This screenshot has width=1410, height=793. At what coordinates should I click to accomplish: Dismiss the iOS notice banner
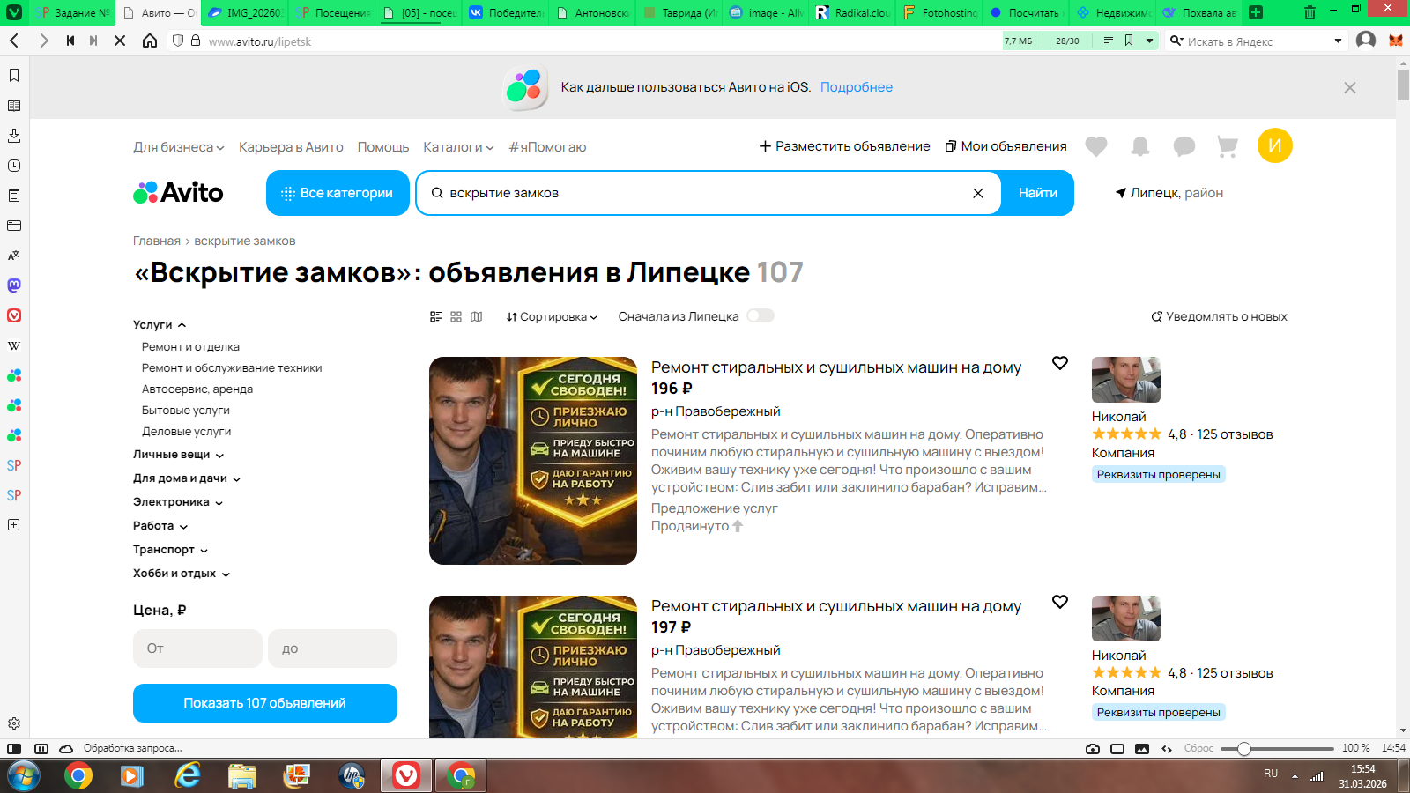click(x=1350, y=87)
